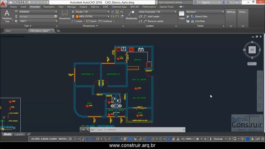The image size is (265, 149).
Task: Open the Output ribbon tab
Action: point(83,7)
